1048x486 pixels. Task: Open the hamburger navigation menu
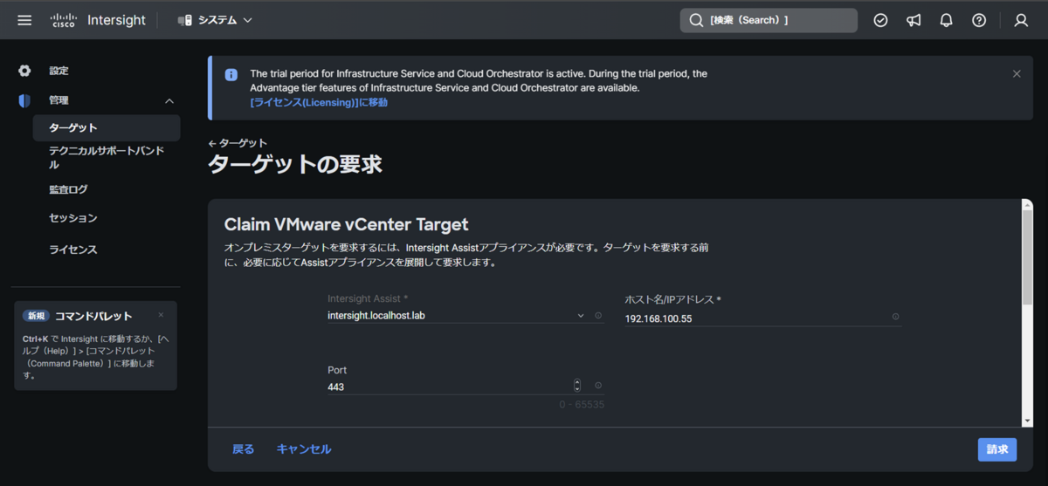coord(24,20)
